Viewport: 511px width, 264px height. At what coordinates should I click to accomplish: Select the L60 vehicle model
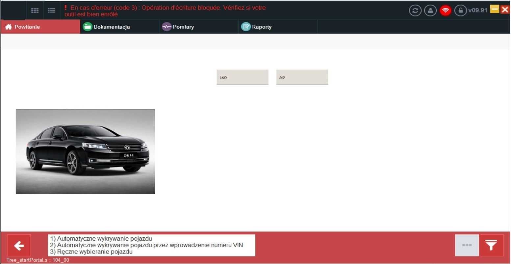point(243,77)
